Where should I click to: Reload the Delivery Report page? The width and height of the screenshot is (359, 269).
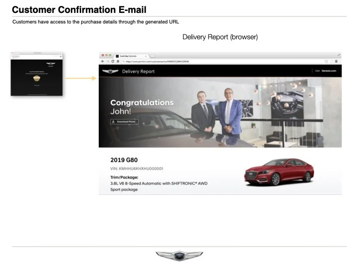113,61
